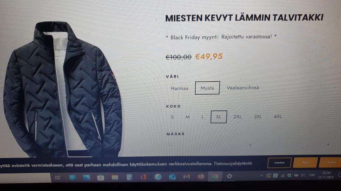Choose the Vaaleanvihreä color option

pos(243,88)
